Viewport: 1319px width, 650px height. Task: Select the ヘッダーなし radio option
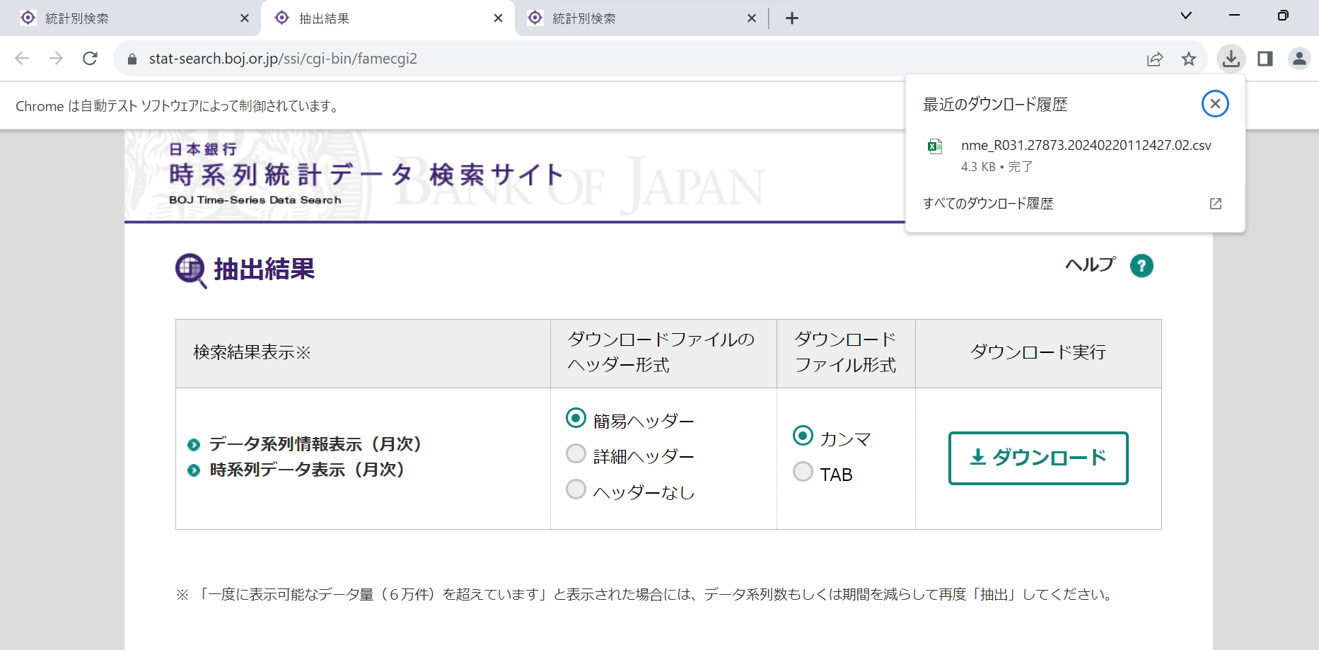[576, 489]
